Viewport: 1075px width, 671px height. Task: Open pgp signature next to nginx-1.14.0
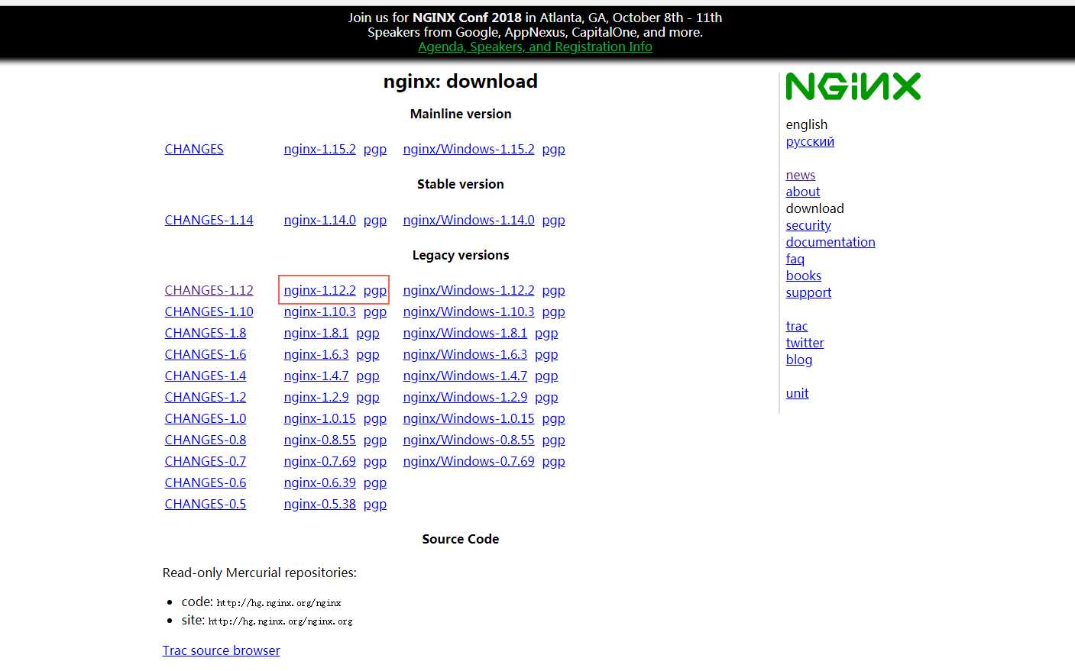coord(375,220)
